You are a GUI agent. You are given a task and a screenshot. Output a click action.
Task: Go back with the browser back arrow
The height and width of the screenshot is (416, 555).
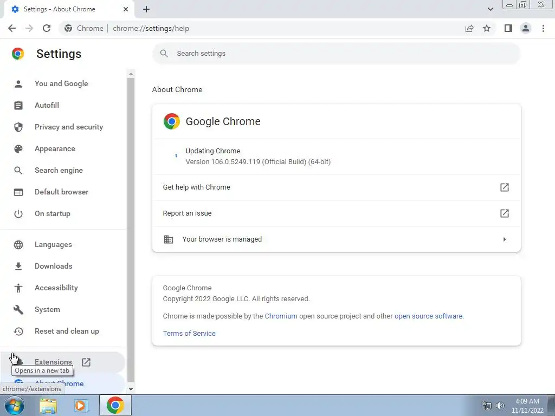12,28
